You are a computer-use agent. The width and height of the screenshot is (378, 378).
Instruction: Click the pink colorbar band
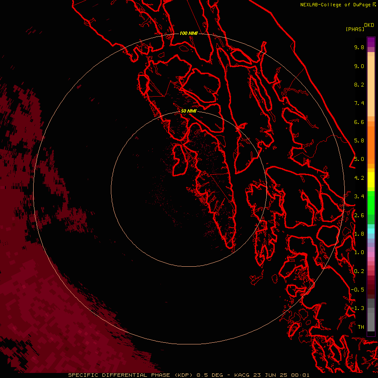(x=371, y=255)
